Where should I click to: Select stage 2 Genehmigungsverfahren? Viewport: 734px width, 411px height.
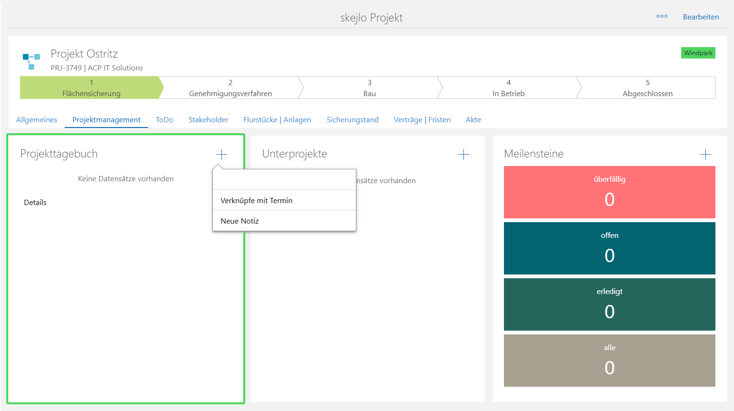point(230,88)
